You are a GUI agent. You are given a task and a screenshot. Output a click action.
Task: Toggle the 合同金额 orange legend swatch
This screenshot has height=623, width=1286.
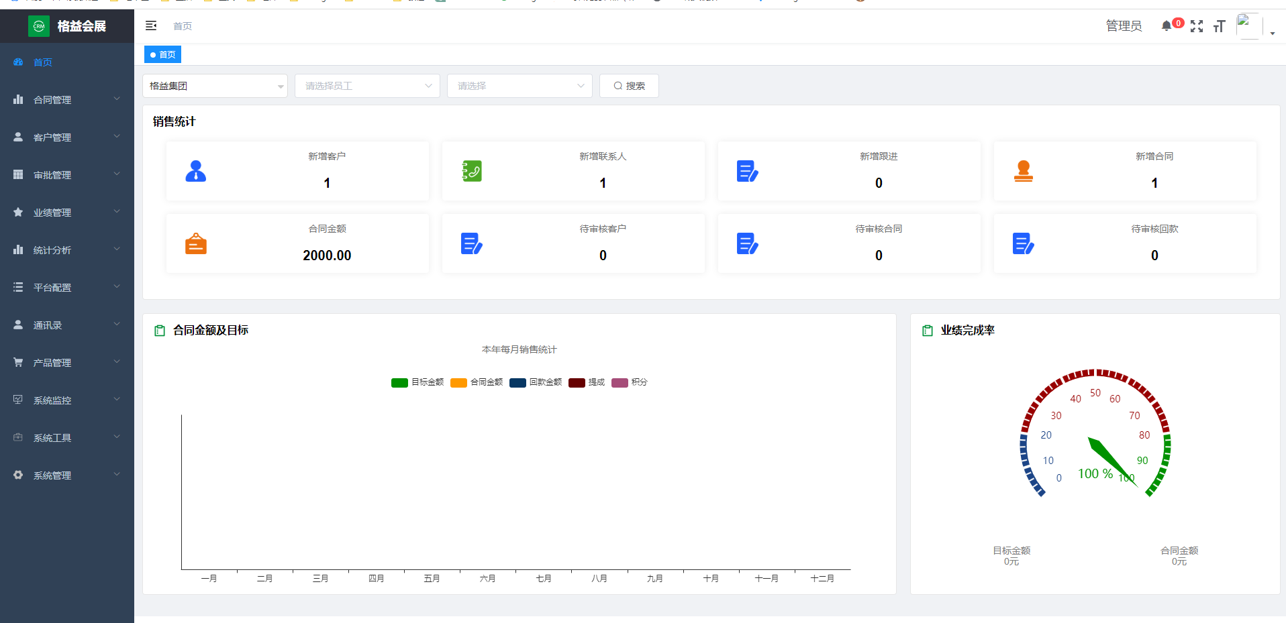tap(458, 383)
